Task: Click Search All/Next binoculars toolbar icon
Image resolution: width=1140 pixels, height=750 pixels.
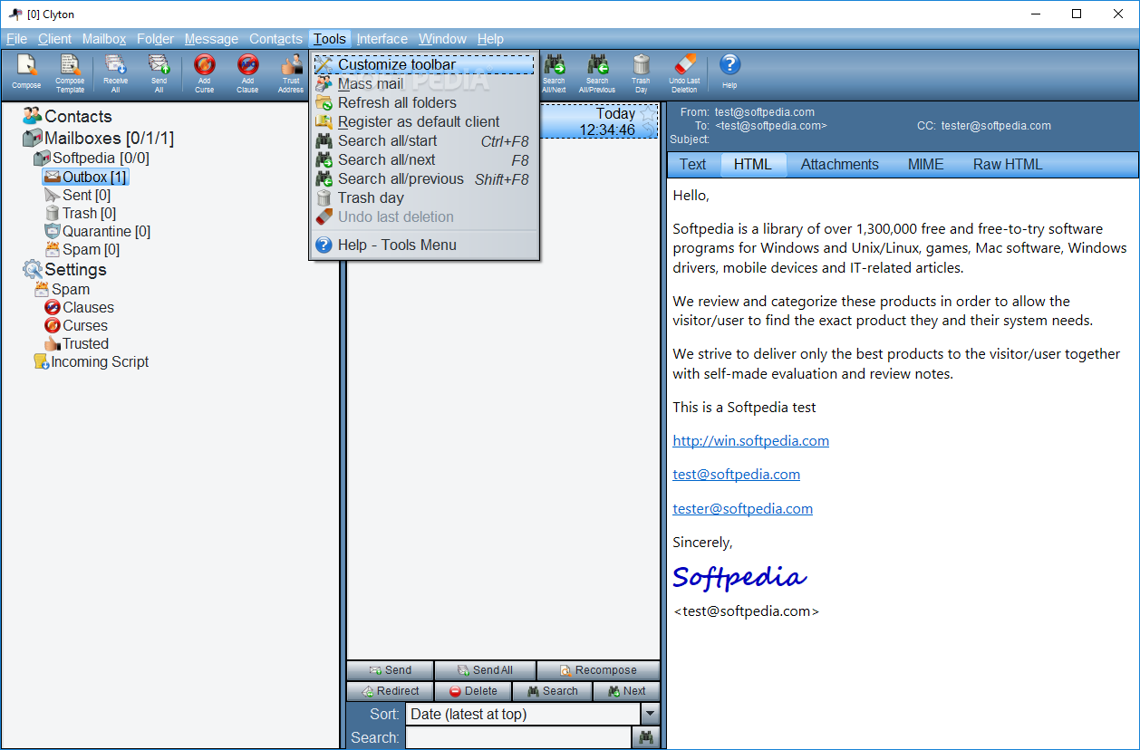Action: coord(554,72)
